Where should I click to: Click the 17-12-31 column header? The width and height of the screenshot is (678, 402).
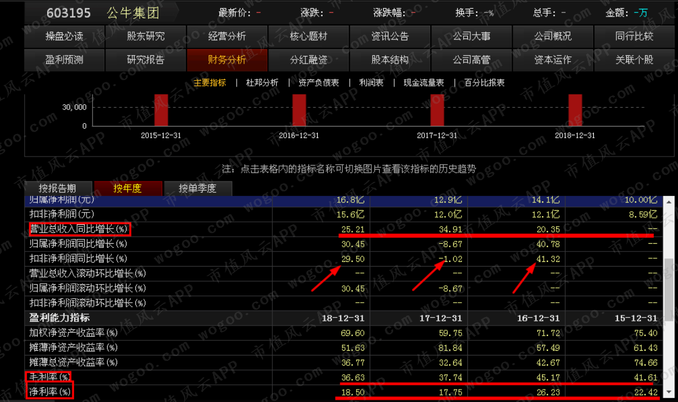(x=441, y=318)
